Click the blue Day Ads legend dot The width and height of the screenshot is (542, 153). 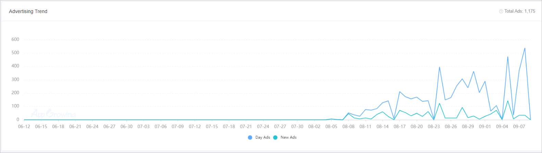[250, 138]
